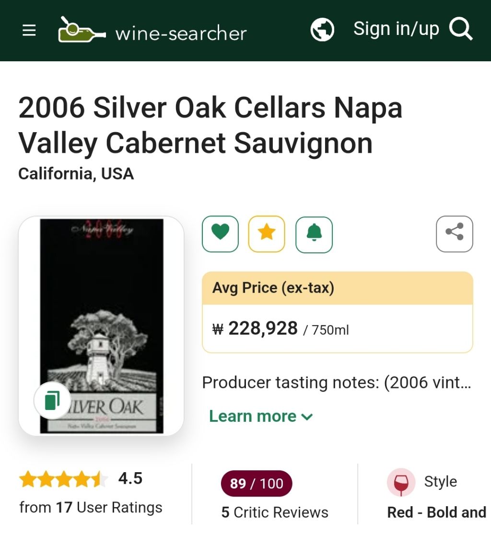Open the search magnifier icon
This screenshot has width=491, height=533.
pyautogui.click(x=461, y=30)
